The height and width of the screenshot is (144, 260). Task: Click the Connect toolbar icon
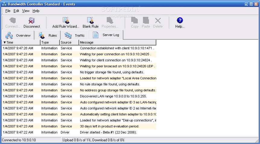click(x=13, y=23)
